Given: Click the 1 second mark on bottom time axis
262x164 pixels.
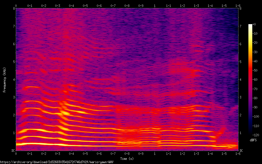Looking at the screenshot, I should pos(155,153).
